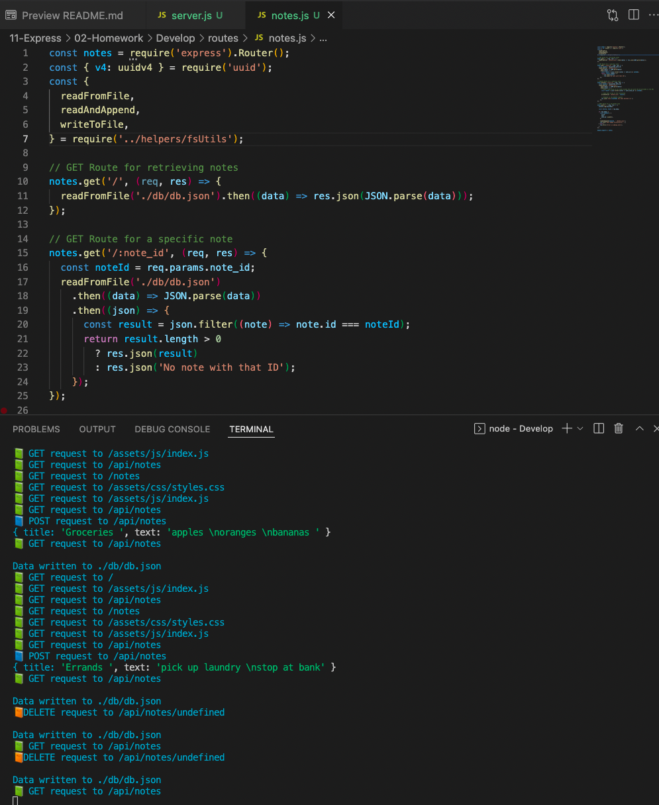Click the terminal cursor prompt at bottom
This screenshot has height=805, width=659.
(15, 801)
